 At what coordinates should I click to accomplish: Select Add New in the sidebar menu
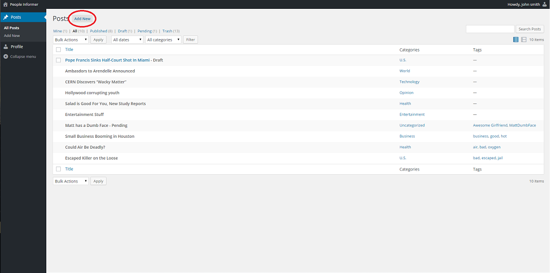pos(12,36)
